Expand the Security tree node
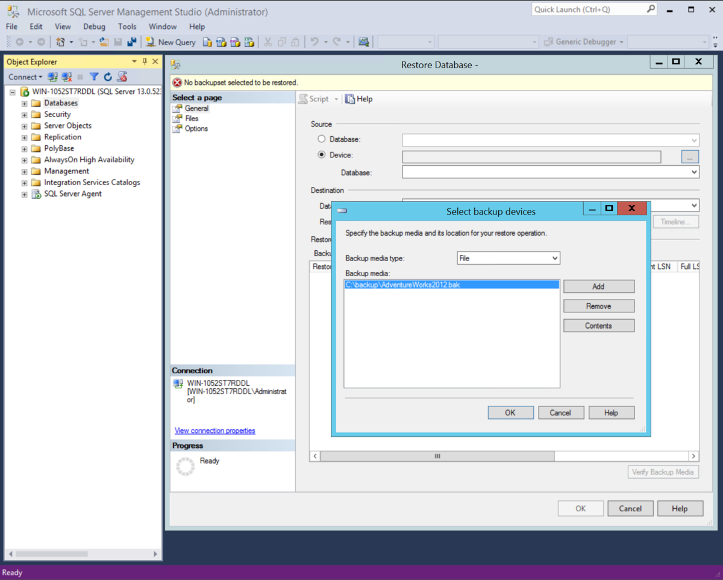Screen dimensions: 723x580 click(24, 115)
